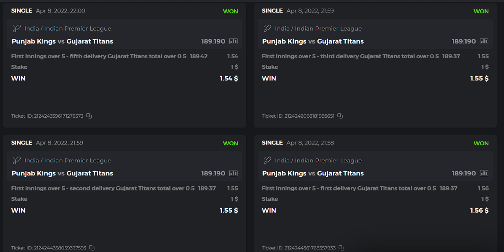Open statistics icon in second delivery ticket
Image resolution: width=504 pixels, height=252 pixels.
234,173
